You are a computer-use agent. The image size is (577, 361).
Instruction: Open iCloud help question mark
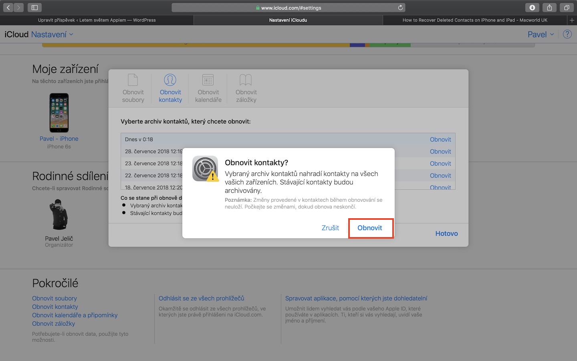point(567,34)
